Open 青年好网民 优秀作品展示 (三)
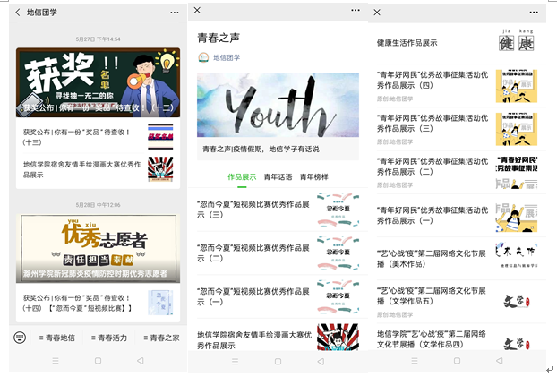 pos(458,129)
